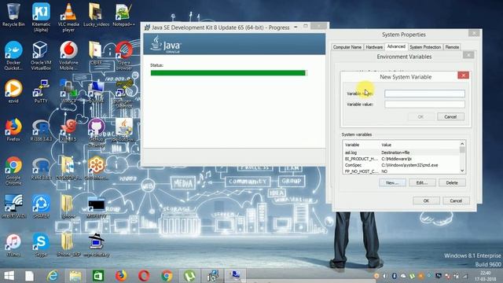
Task: Open Skype desktop shortcut
Action: click(41, 244)
